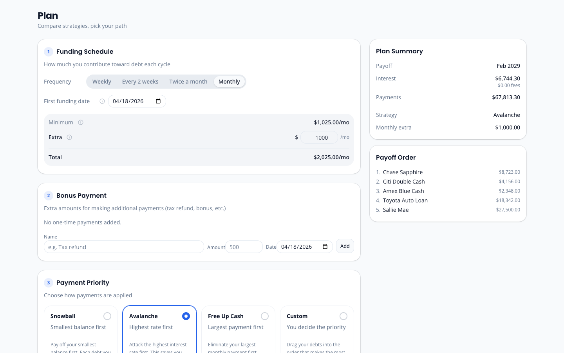Screen dimensions: 564x353
Task: Open the calendar picker for bonus payment date
Action: 325,247
